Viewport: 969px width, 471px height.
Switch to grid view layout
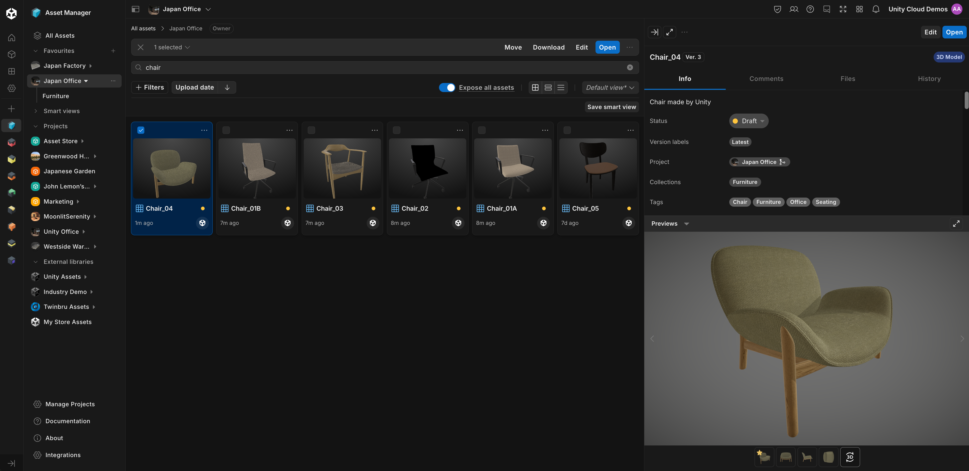[x=535, y=87]
